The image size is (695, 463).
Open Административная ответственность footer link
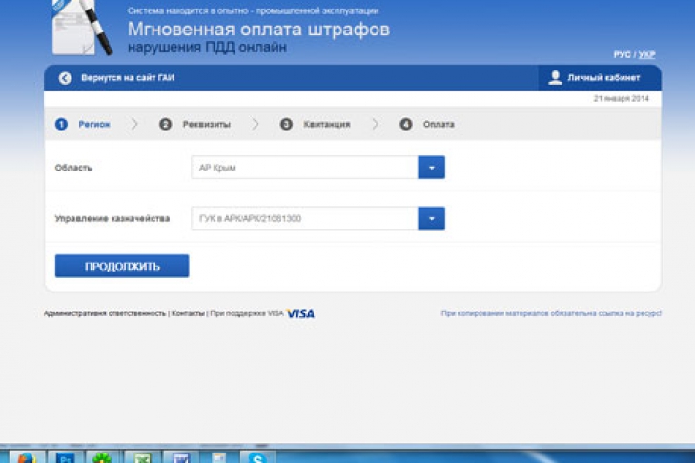[x=105, y=313]
